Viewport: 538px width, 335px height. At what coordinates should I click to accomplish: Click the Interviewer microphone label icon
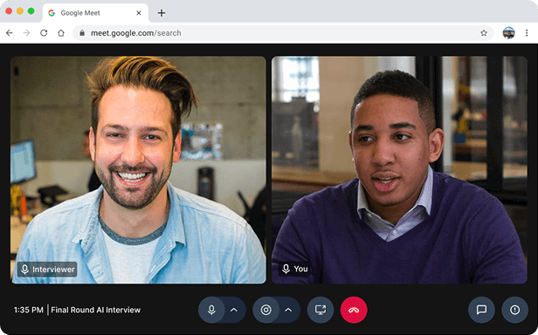click(24, 270)
